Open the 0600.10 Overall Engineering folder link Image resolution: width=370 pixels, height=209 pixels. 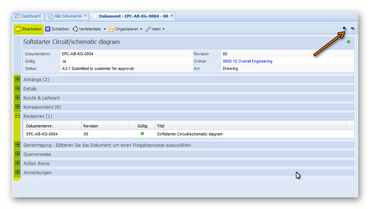point(247,61)
